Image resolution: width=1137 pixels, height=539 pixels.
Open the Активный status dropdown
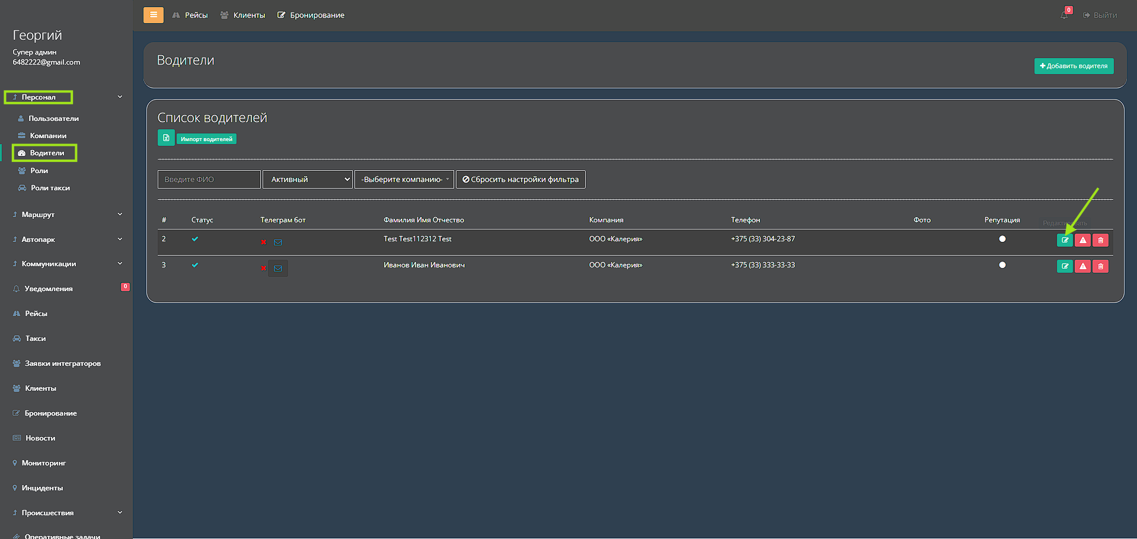307,179
